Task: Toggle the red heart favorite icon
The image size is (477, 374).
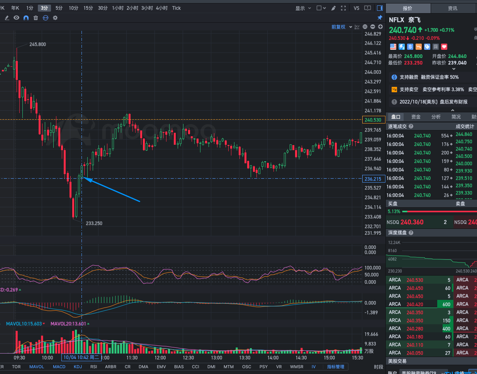Action: (x=444, y=47)
